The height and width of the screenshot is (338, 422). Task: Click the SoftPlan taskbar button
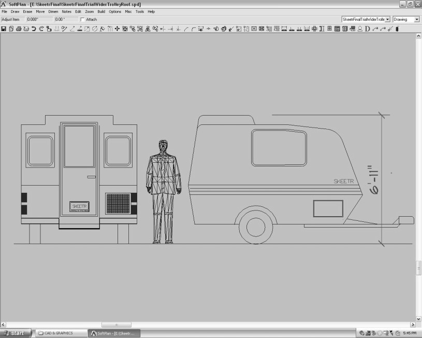114,333
